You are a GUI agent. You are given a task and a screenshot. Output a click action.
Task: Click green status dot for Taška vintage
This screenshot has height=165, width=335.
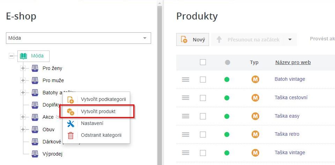(227, 152)
